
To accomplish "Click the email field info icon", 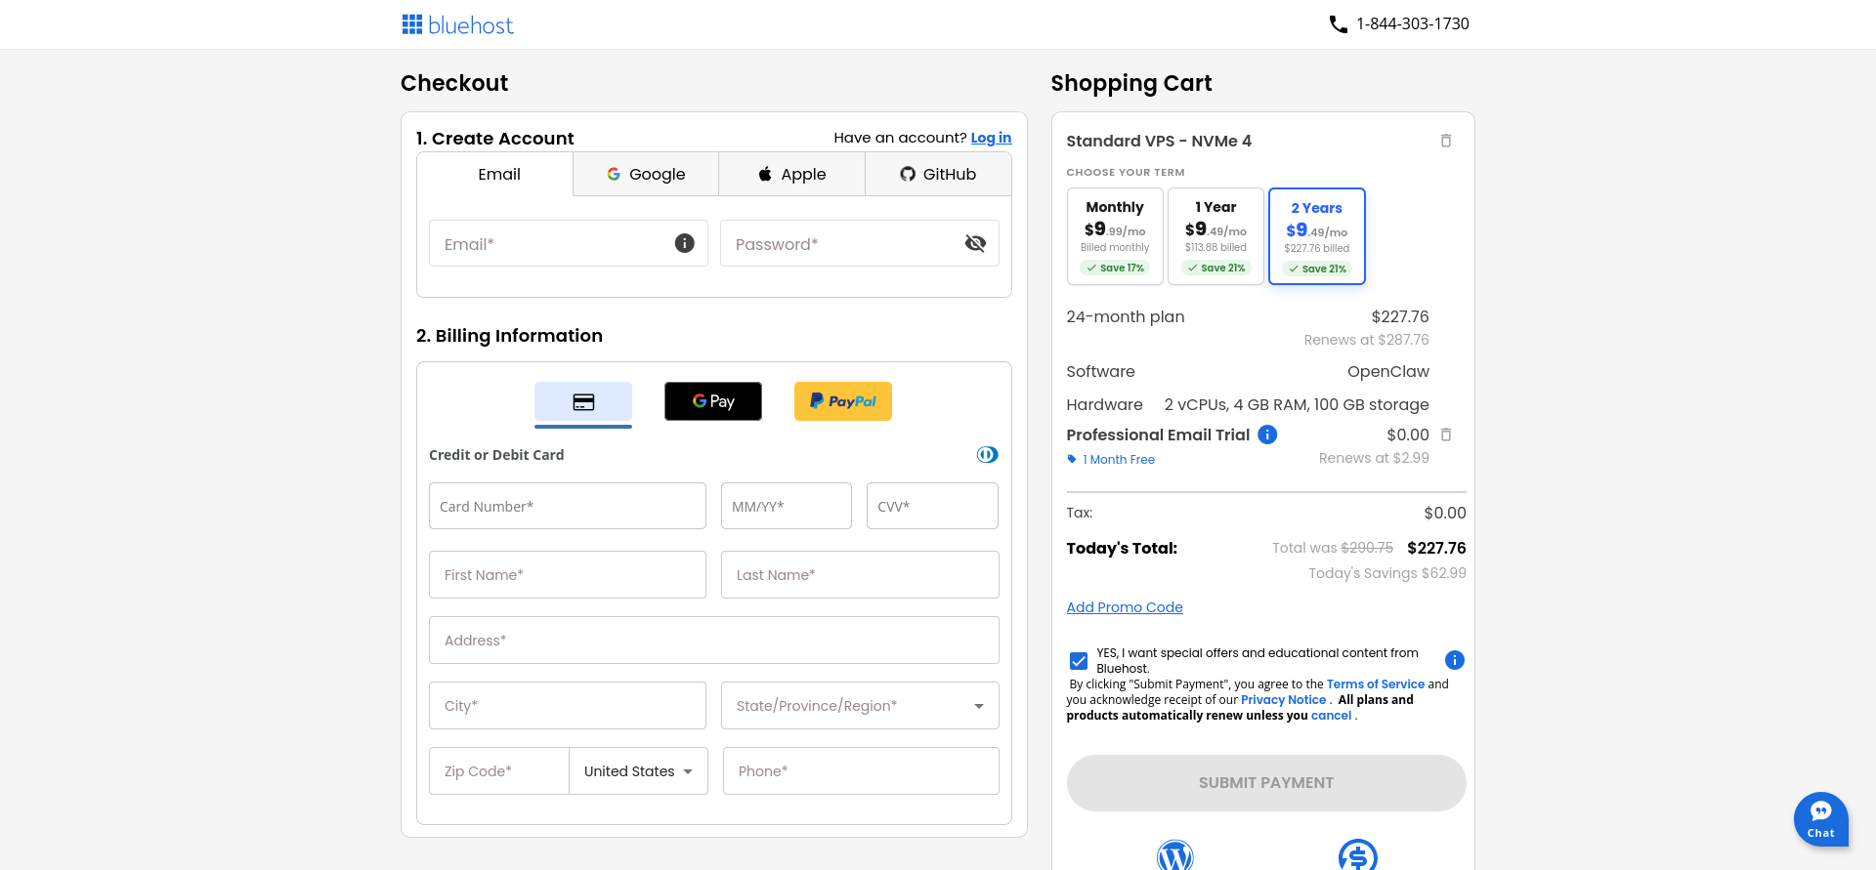I will [685, 243].
